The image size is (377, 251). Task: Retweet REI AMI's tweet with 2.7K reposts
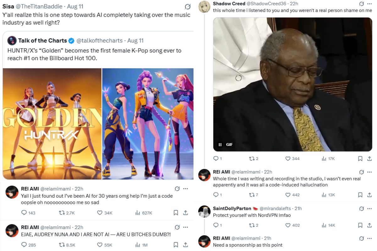[x=62, y=213]
